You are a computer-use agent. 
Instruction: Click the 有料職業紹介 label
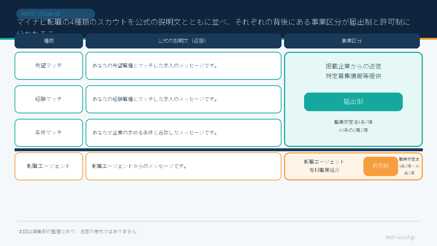tap(324, 170)
